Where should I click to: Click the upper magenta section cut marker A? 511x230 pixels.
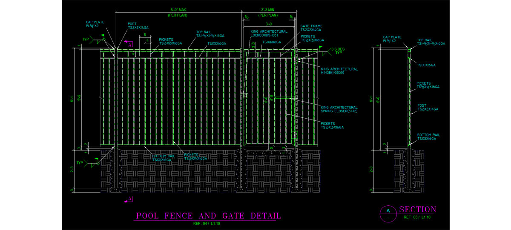(129, 43)
